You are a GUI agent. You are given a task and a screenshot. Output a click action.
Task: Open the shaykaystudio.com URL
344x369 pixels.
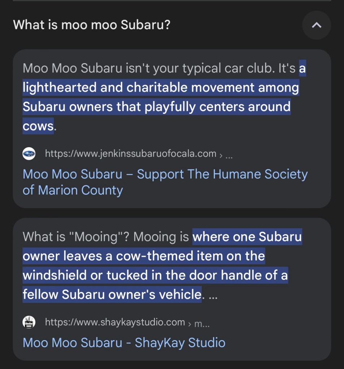pos(115,322)
